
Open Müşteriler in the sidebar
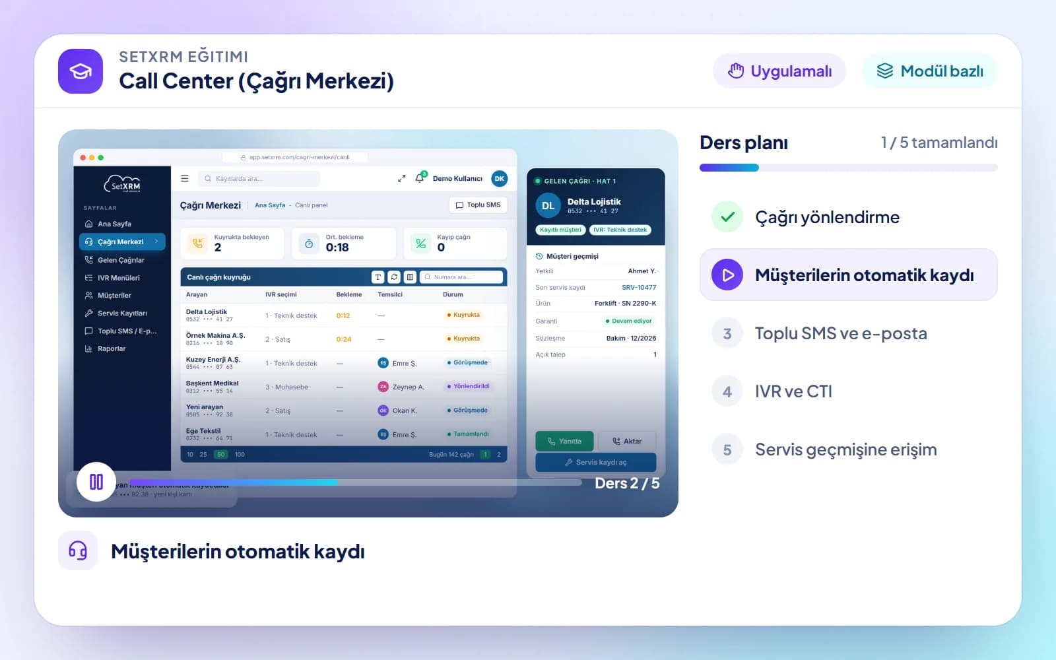(x=122, y=295)
